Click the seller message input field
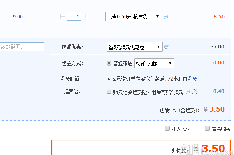The width and height of the screenshot is (234, 155). pos(22,47)
